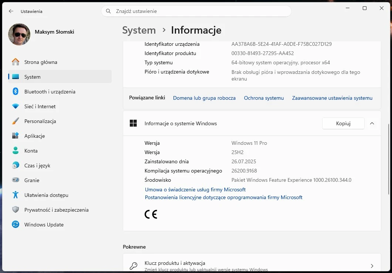Viewport: 392px width, 273px height.
Task: Click Pakiet Windows Feature Experience value
Action: [x=291, y=180]
